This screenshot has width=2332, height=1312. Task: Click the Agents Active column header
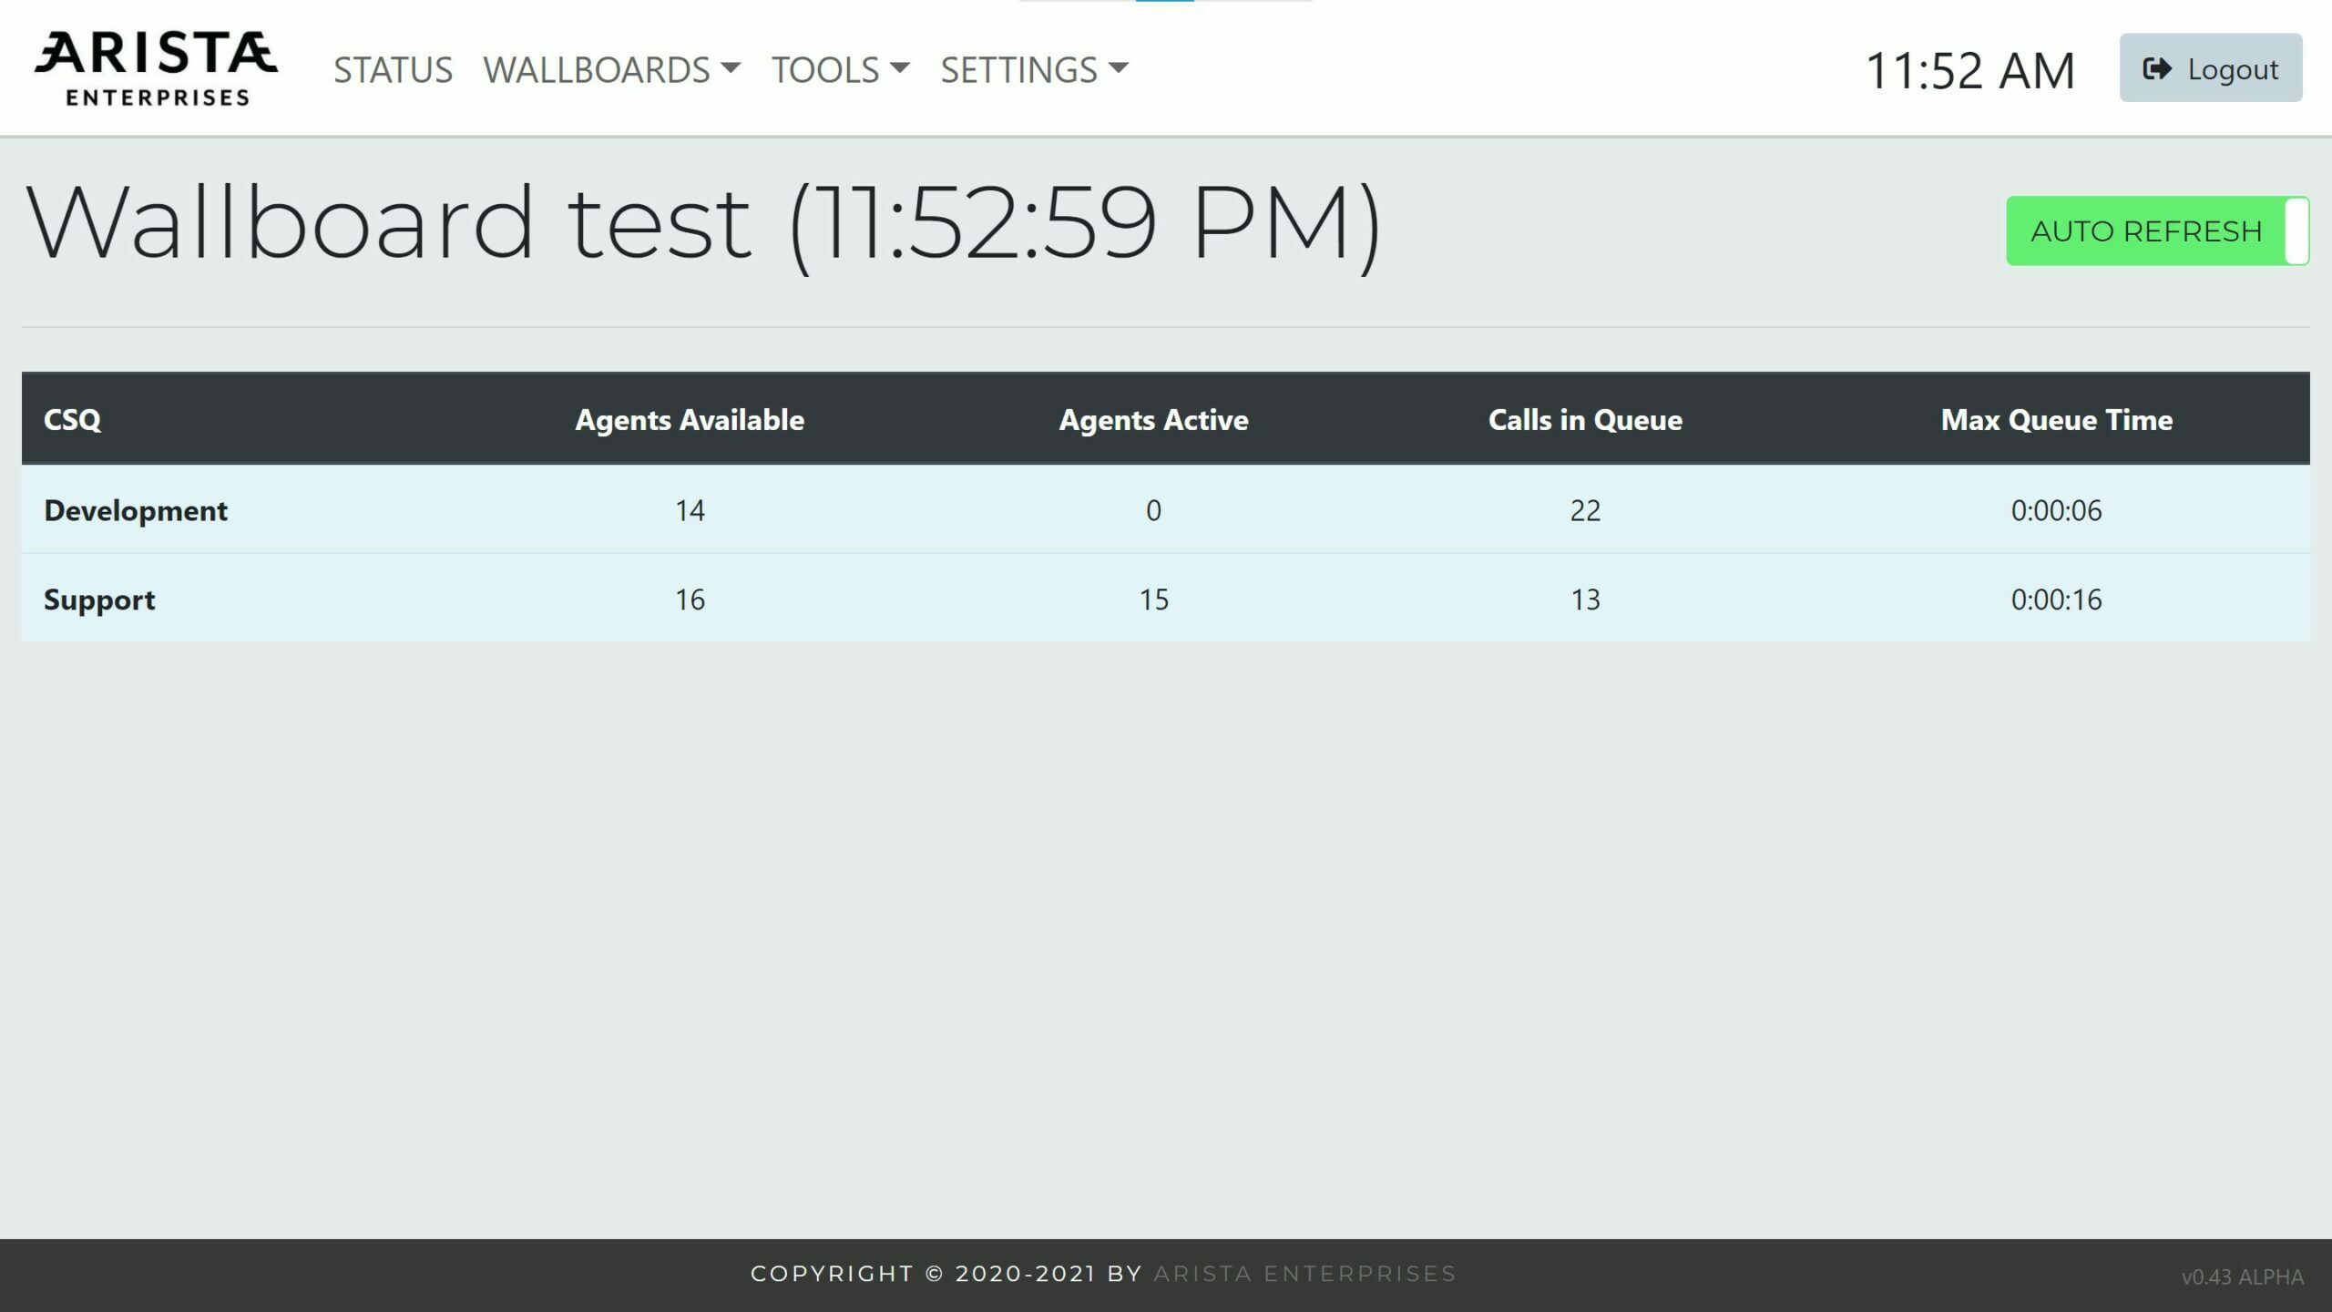[1153, 420]
